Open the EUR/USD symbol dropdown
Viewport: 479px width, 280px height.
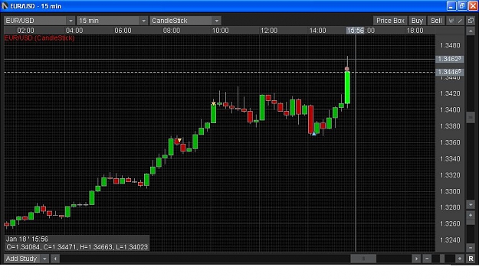tap(39, 21)
